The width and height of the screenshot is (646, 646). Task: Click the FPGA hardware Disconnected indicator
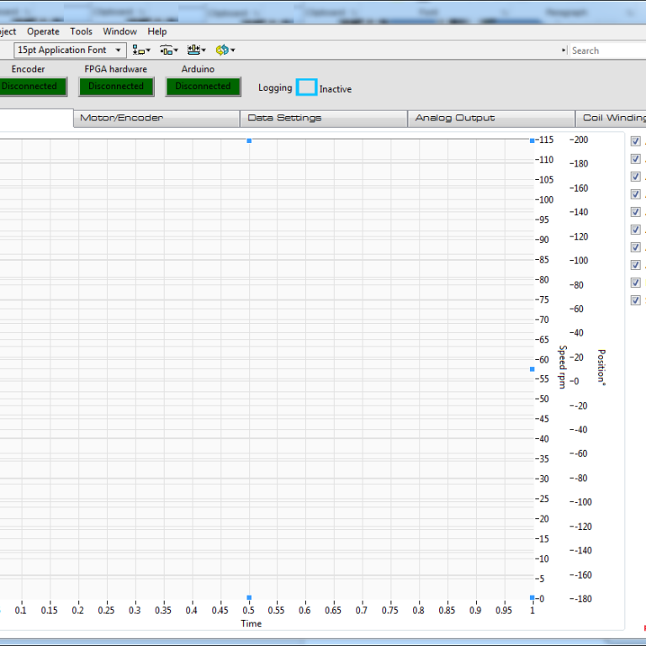(116, 87)
